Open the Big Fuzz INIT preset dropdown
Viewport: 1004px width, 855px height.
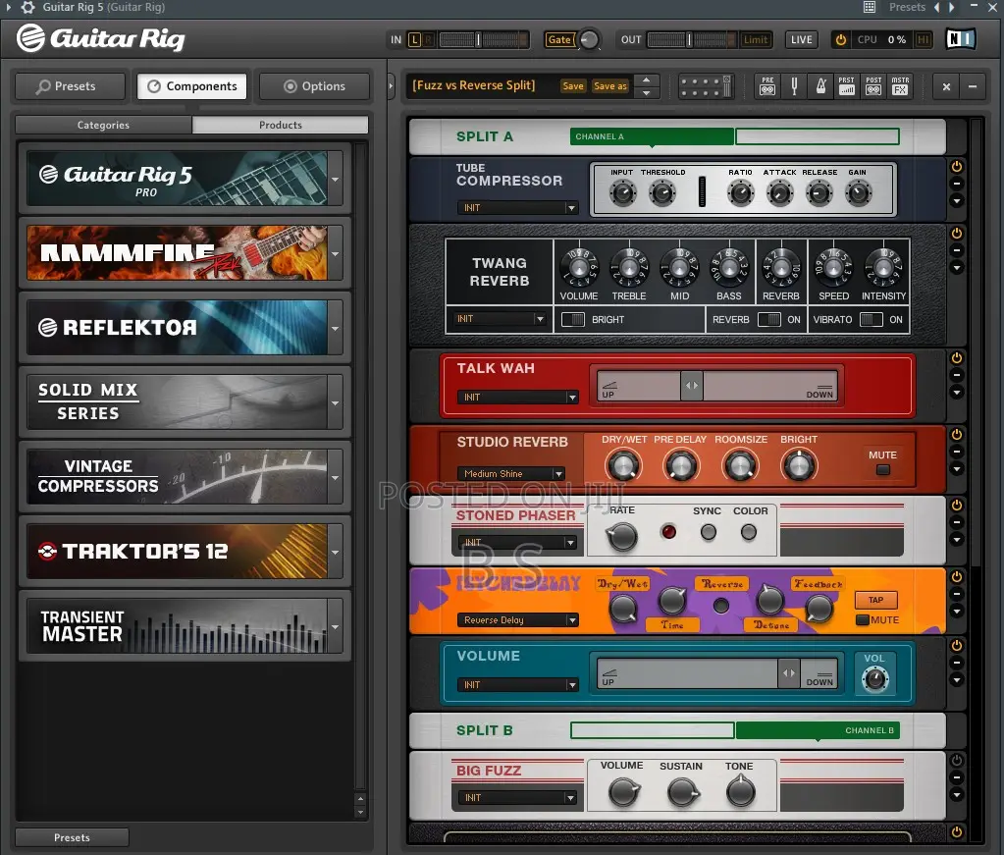pos(517,797)
